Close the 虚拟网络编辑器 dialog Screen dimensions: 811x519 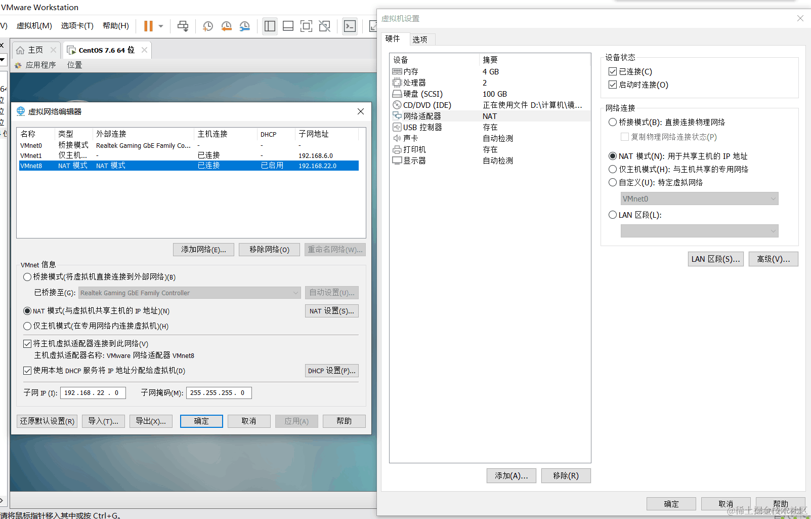pyautogui.click(x=361, y=111)
